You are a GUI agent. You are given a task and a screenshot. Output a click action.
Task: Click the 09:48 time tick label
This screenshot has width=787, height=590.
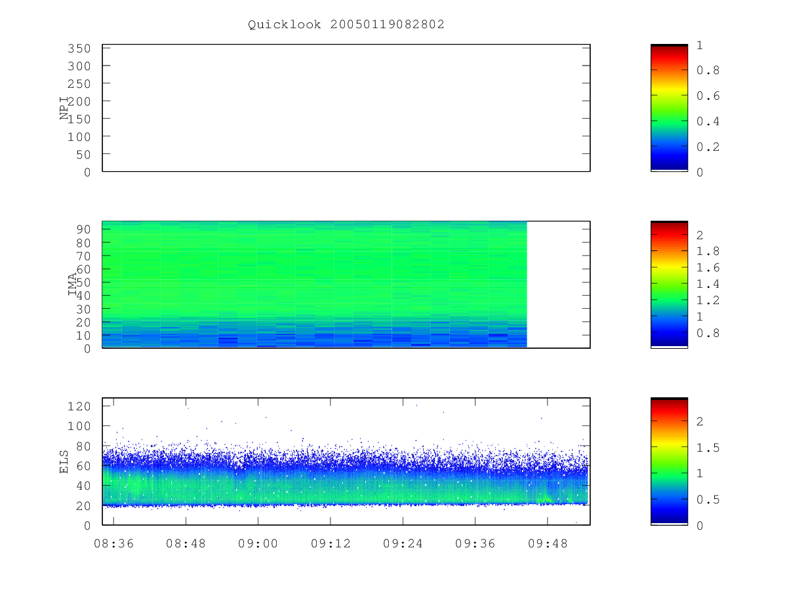tap(547, 543)
